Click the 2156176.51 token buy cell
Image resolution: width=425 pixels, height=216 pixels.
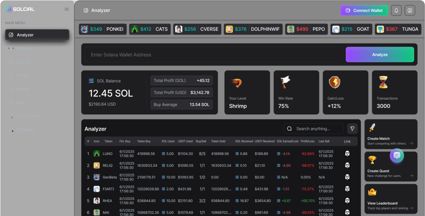(x=146, y=177)
